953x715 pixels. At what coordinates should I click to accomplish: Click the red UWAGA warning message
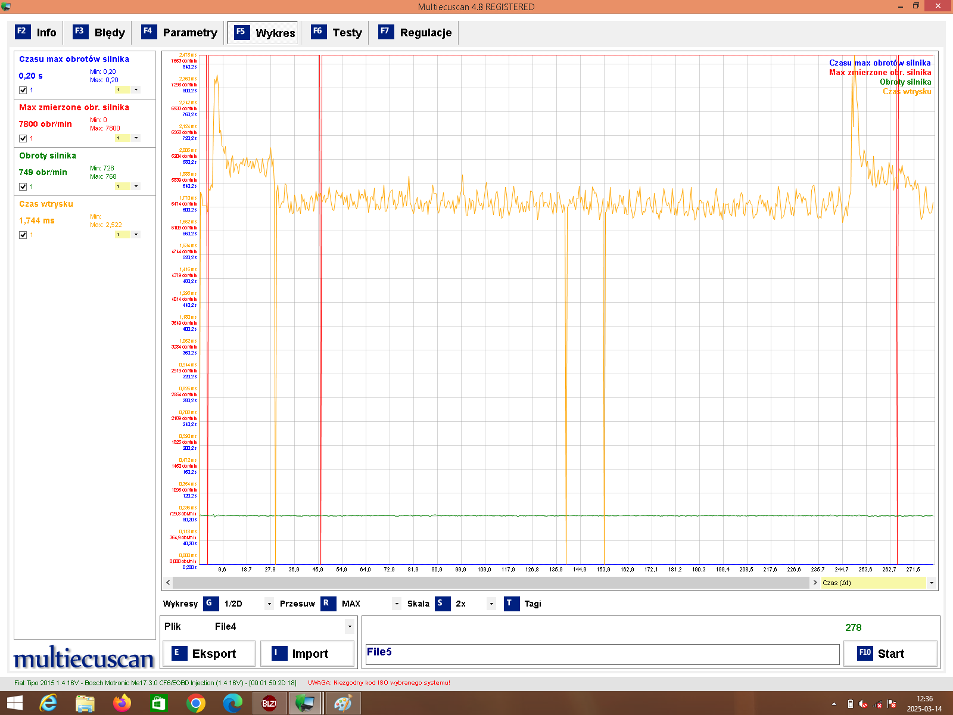[x=379, y=683]
